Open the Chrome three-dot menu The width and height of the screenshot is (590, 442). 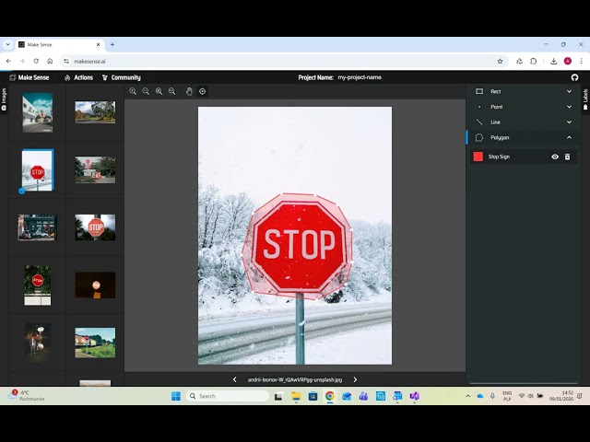(582, 61)
